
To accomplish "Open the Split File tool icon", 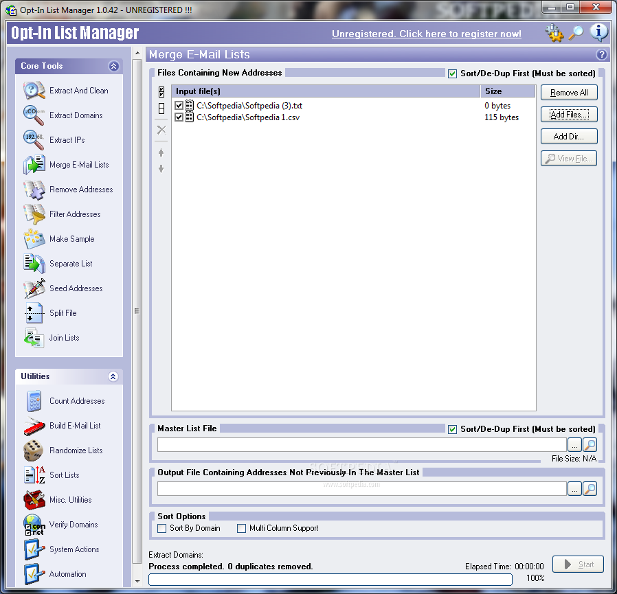I will pos(34,313).
